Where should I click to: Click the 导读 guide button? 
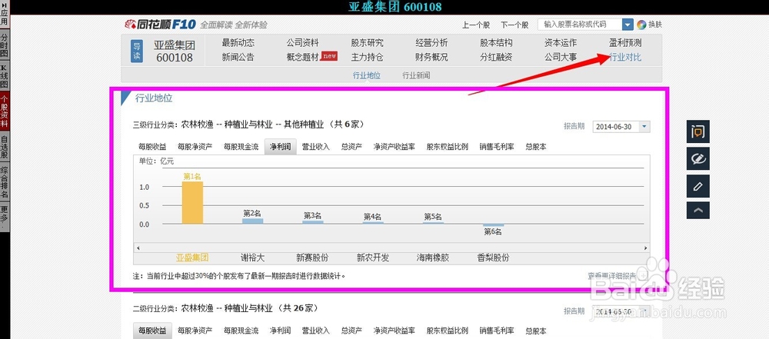(136, 51)
